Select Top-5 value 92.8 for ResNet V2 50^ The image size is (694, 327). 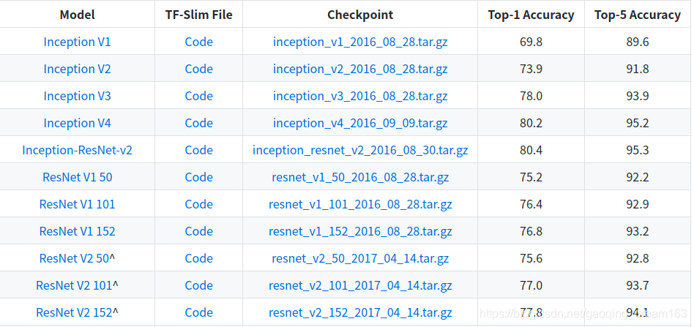pos(638,258)
